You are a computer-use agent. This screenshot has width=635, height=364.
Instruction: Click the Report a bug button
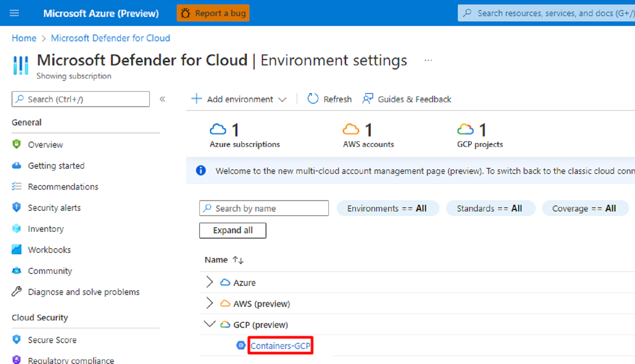point(213,13)
